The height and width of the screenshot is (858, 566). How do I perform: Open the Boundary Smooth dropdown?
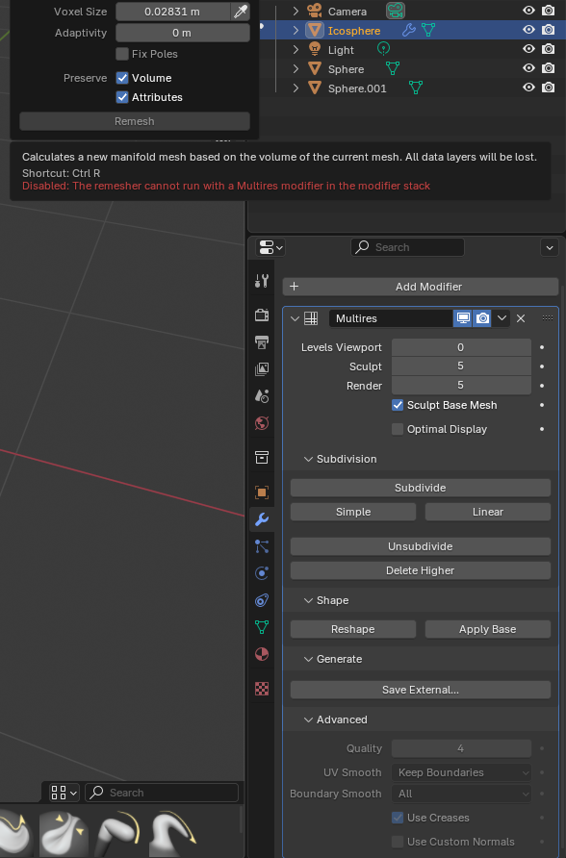tap(461, 794)
